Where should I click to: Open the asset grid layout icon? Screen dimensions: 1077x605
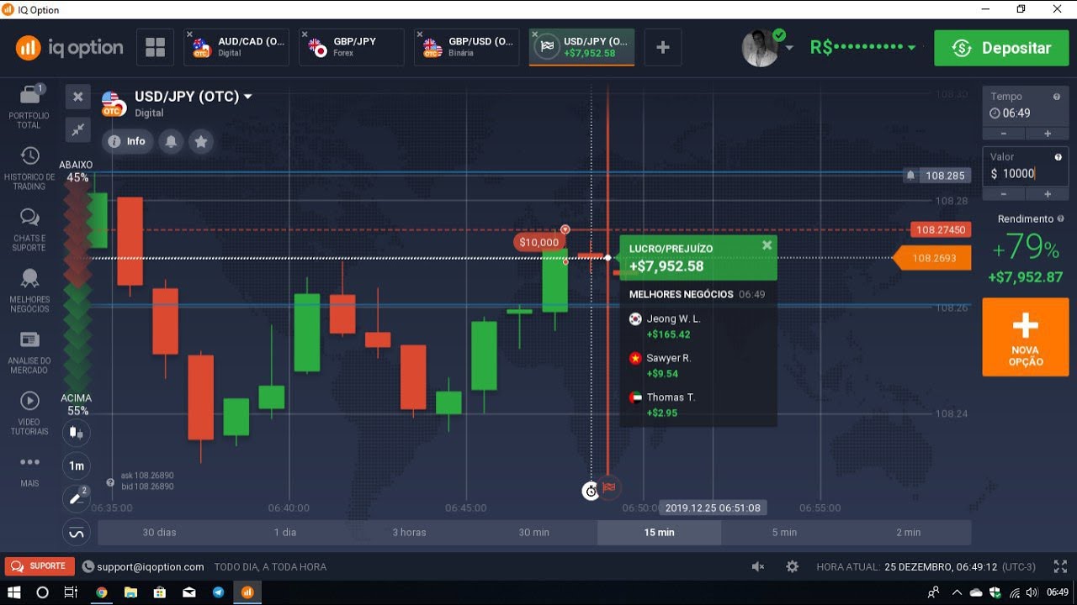click(155, 47)
